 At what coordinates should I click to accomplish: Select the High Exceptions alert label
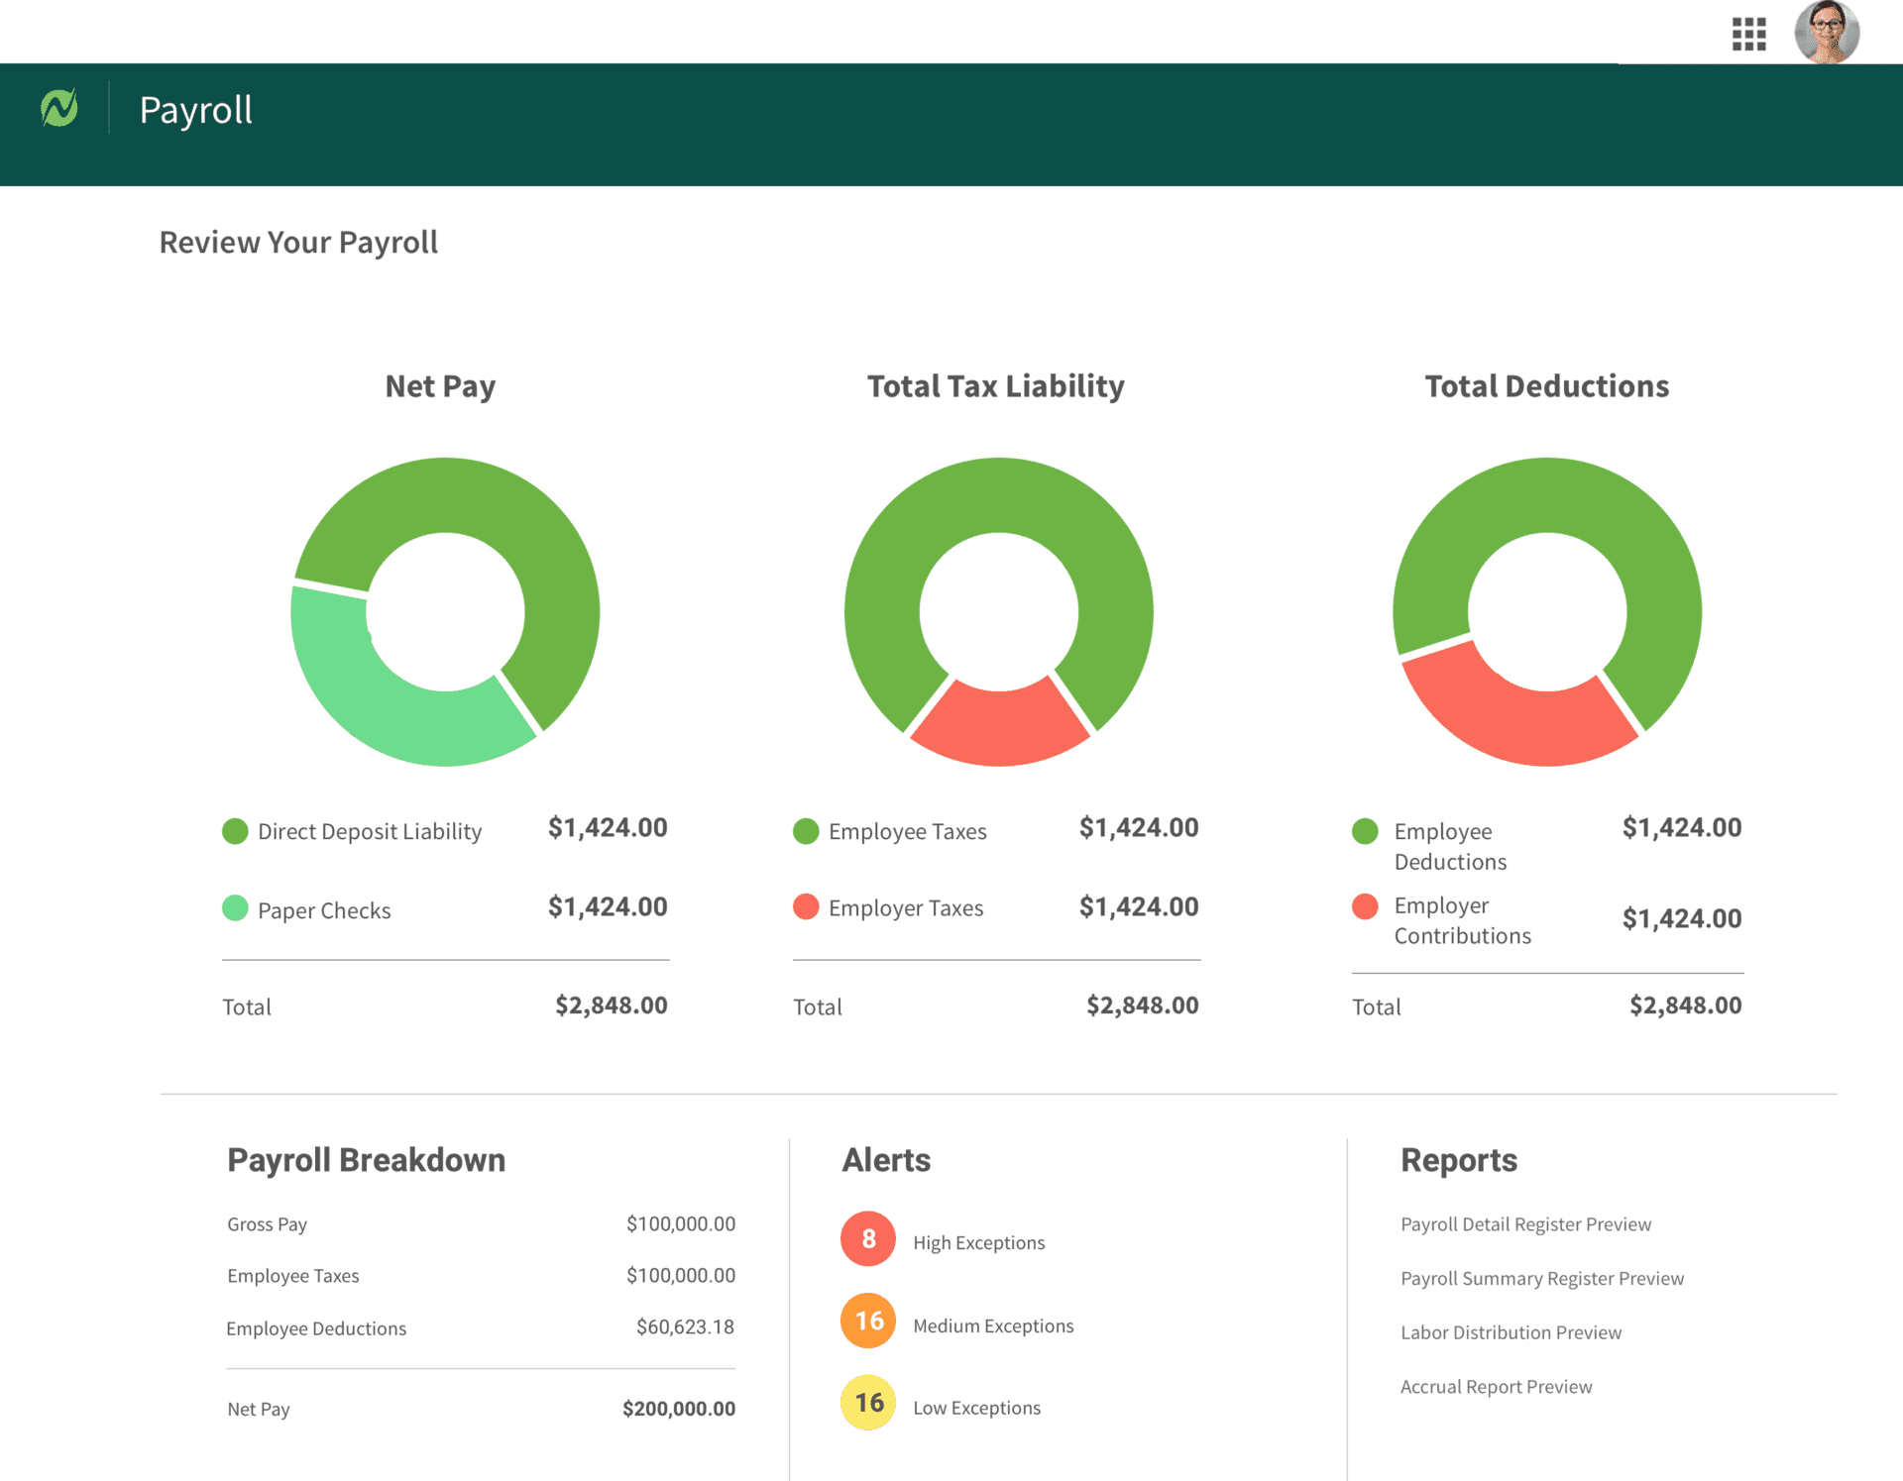click(978, 1243)
